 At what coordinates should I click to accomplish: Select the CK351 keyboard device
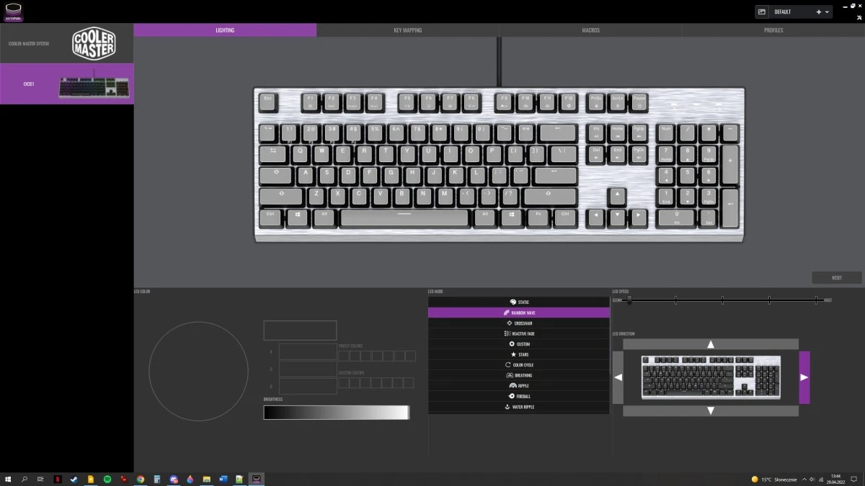click(x=66, y=84)
